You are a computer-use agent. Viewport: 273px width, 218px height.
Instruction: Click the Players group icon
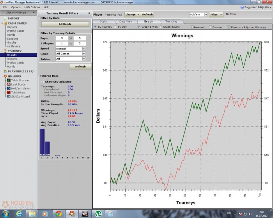point(5,72)
